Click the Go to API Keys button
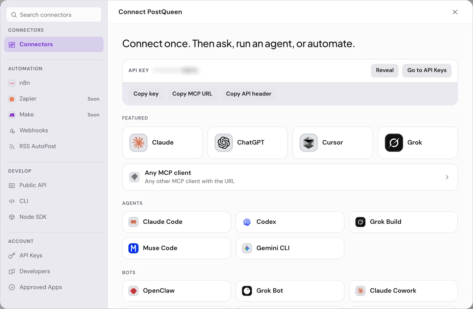 427,70
